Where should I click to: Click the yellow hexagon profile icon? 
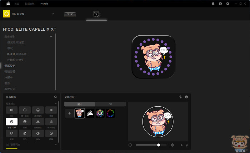coord(6,14)
